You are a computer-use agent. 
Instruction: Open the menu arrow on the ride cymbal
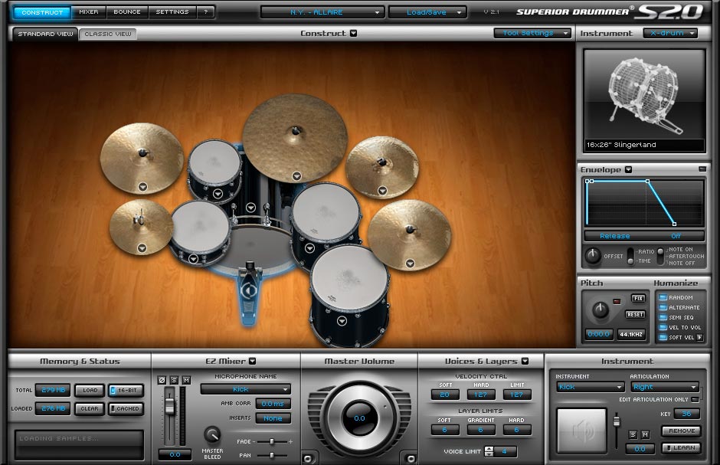(x=410, y=263)
